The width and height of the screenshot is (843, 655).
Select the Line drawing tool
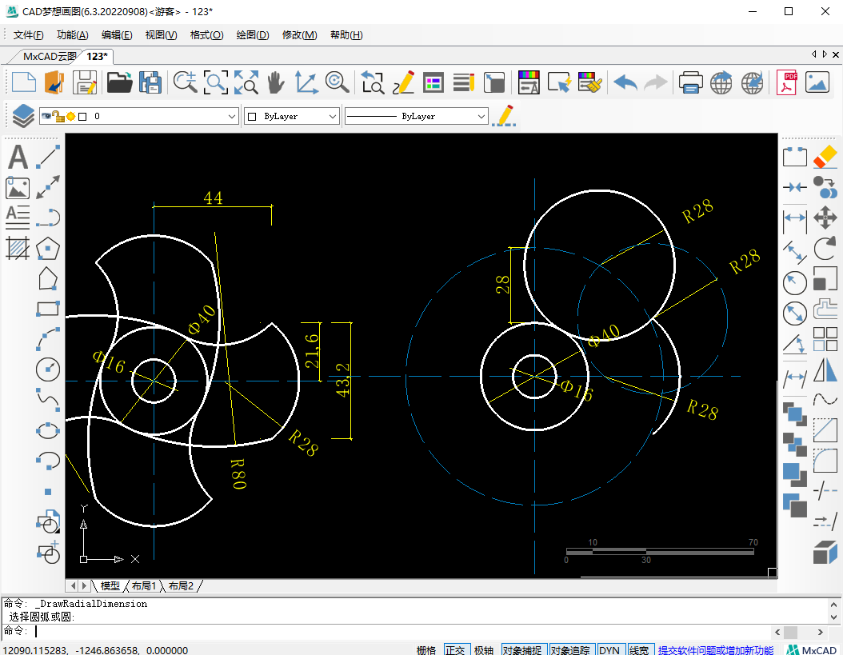click(48, 157)
